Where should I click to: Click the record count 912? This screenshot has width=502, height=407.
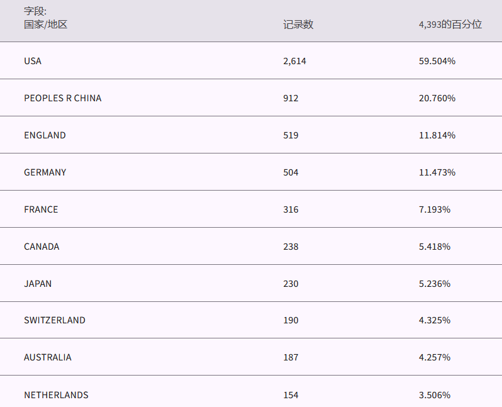coord(291,98)
